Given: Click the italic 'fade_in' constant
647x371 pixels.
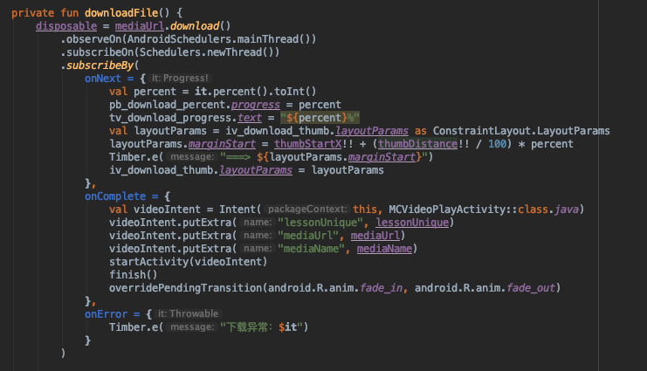Looking at the screenshot, I should tap(382, 288).
